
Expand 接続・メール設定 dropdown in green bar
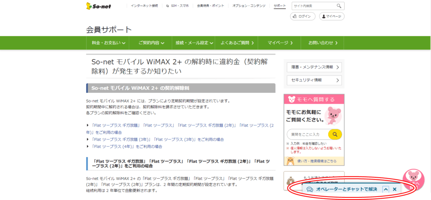tap(194, 43)
